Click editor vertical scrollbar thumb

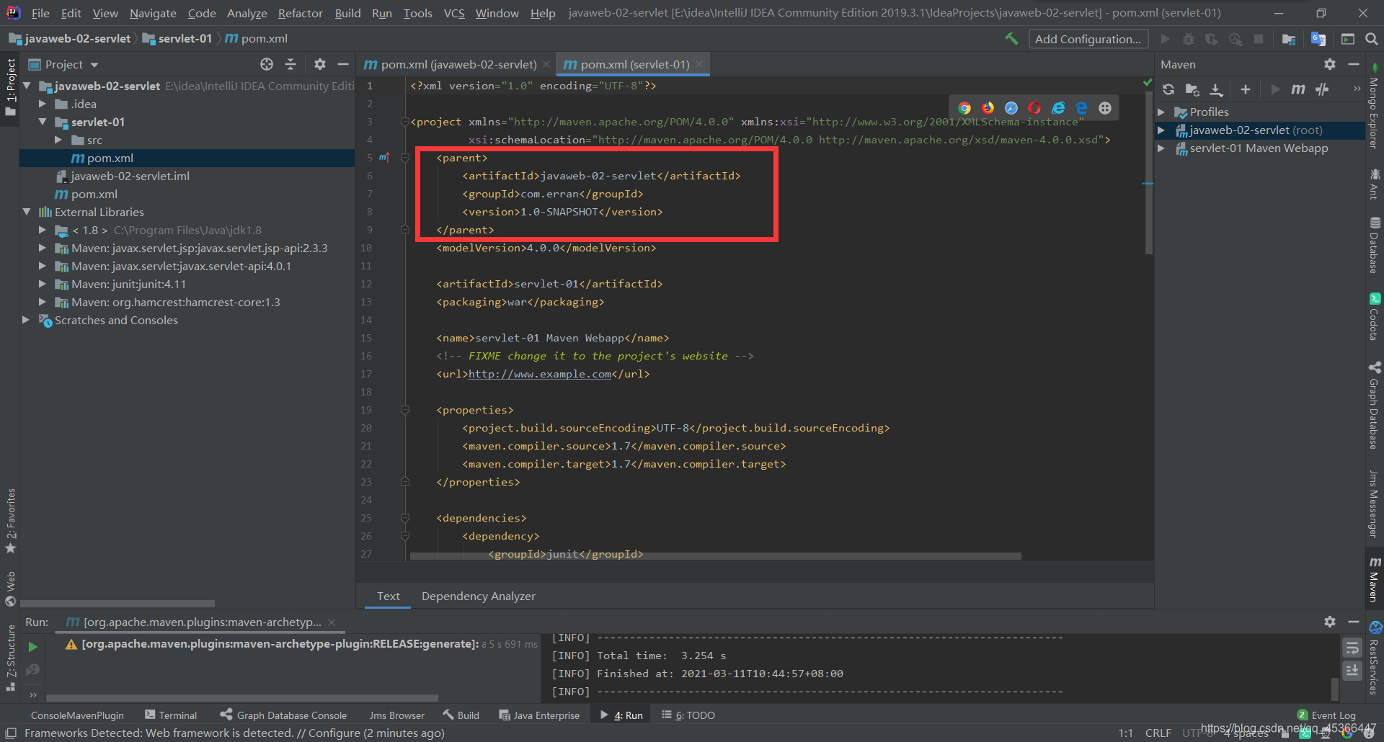click(1149, 171)
